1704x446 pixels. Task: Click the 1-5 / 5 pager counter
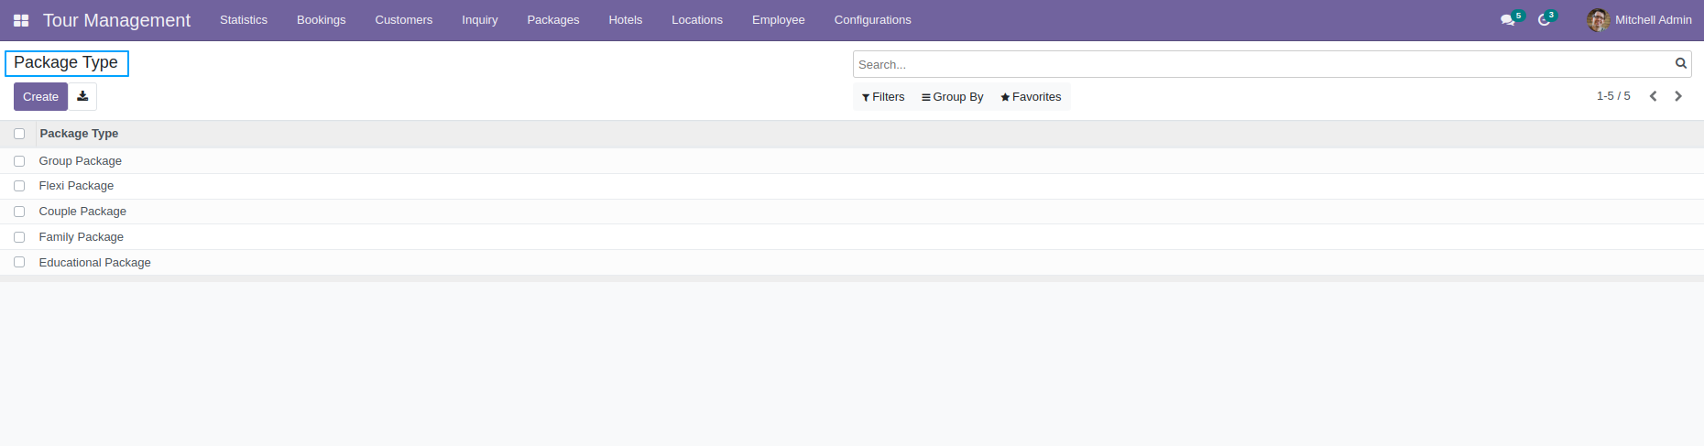coord(1613,96)
